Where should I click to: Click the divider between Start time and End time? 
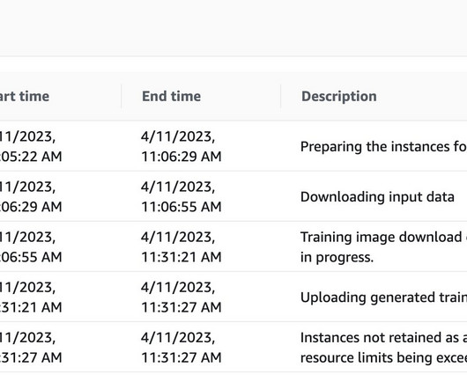click(122, 96)
